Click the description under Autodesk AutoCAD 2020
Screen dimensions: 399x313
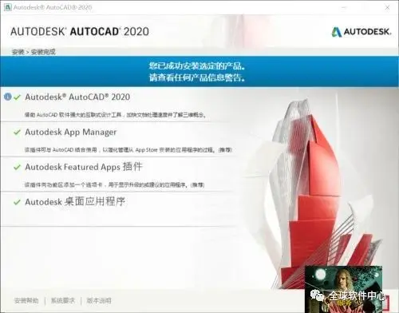[115, 115]
